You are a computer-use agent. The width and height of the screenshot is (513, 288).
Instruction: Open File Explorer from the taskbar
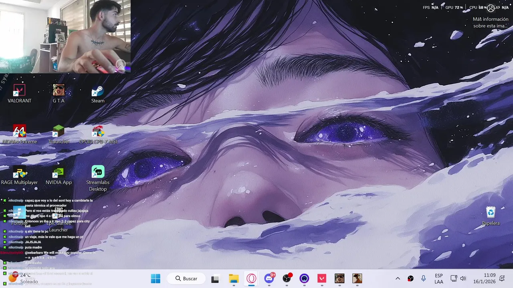234,278
